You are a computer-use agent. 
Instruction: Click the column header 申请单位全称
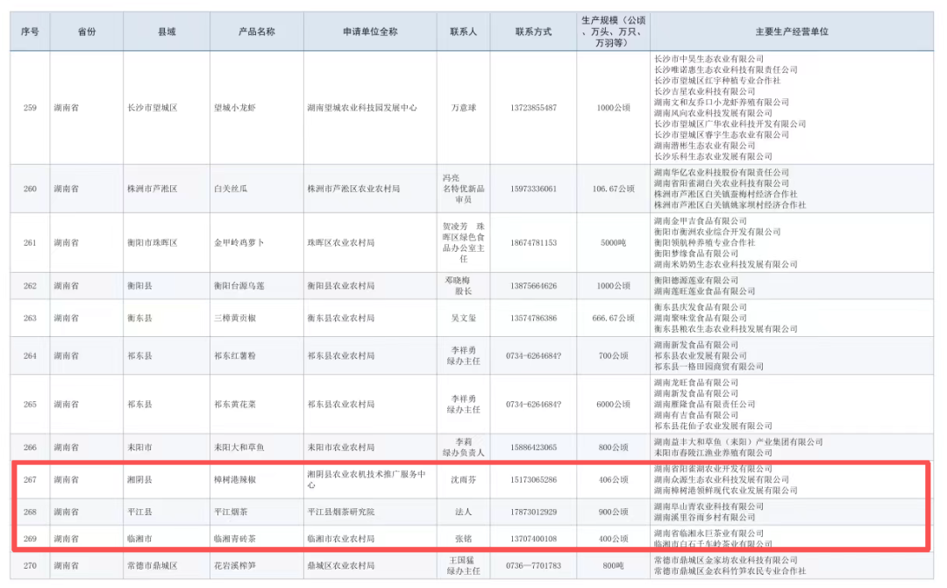[370, 32]
